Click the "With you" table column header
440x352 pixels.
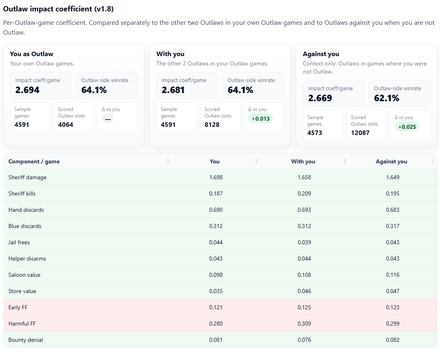303,162
